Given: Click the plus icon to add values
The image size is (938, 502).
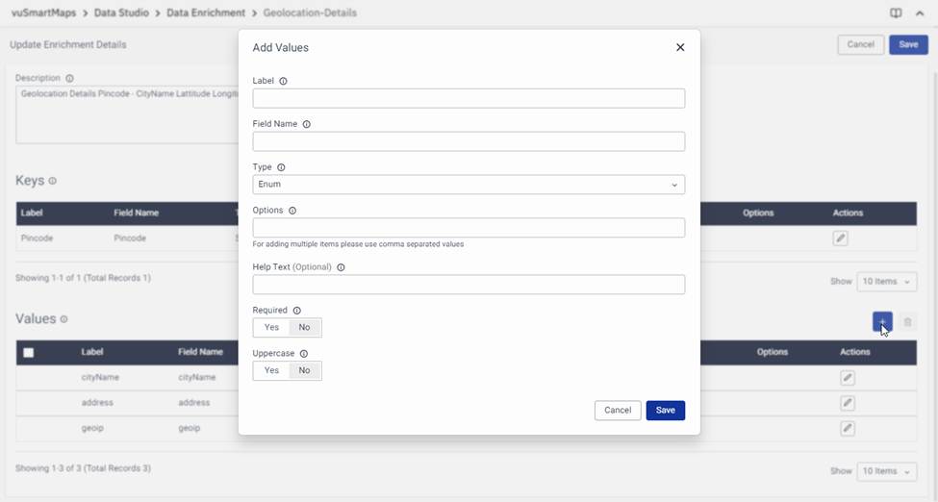Looking at the screenshot, I should pos(881,322).
